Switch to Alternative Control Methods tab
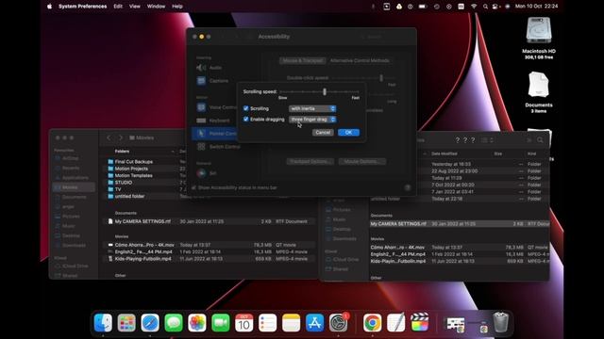Viewport: 604px width, 339px height. [x=360, y=60]
